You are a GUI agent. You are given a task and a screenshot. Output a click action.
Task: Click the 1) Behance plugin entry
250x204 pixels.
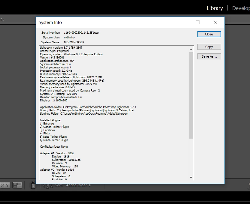click(x=47, y=124)
